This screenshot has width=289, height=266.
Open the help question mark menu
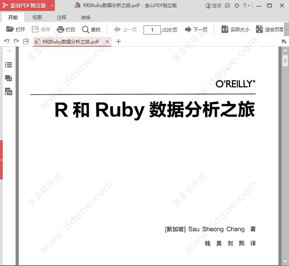pos(246,5)
